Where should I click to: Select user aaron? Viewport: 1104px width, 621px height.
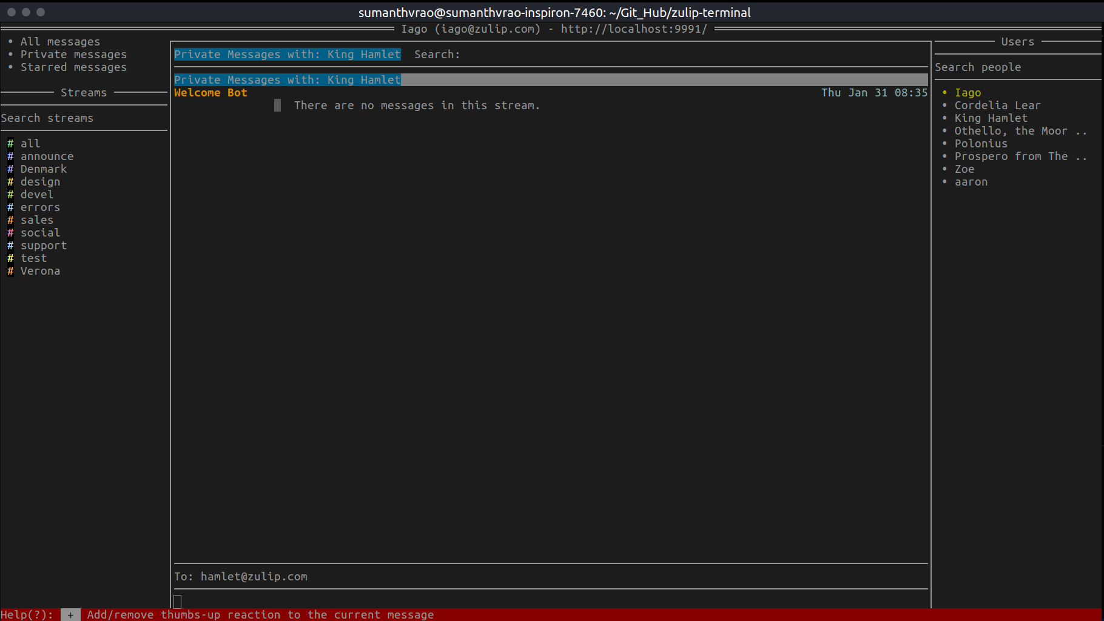point(971,182)
